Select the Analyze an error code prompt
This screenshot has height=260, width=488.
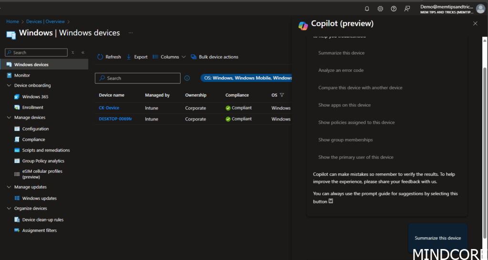(341, 70)
